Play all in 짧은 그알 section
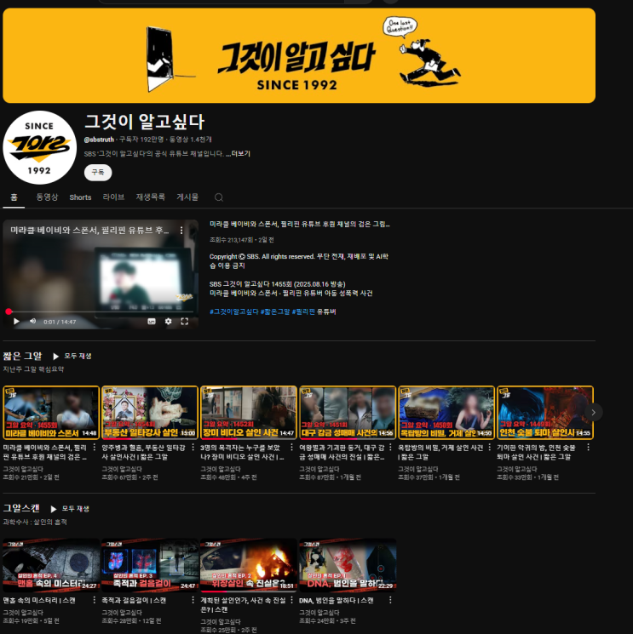633x634 pixels. pyautogui.click(x=72, y=357)
